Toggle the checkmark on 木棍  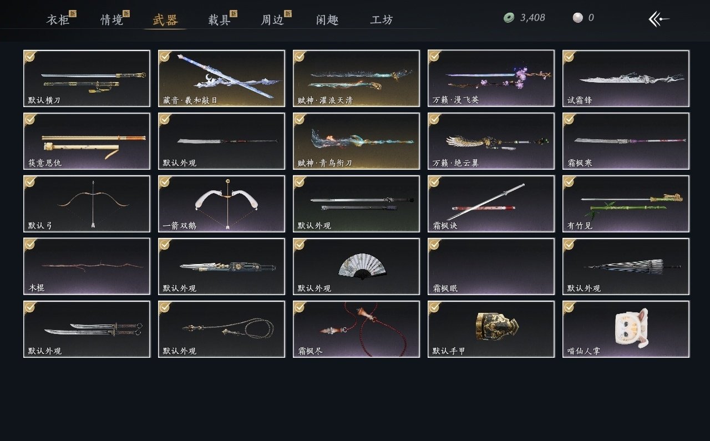point(30,244)
